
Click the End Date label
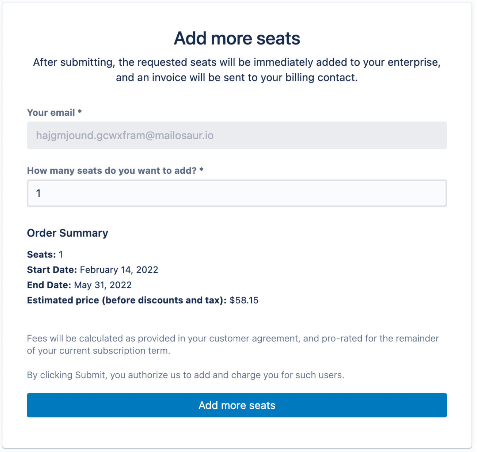coord(49,285)
